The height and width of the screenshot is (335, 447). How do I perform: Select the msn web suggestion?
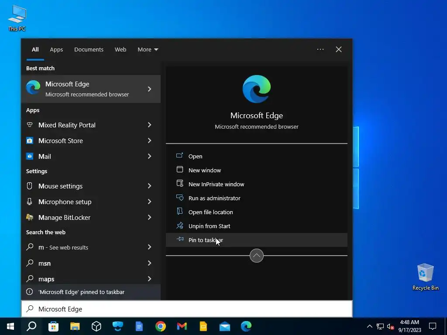tap(91, 263)
